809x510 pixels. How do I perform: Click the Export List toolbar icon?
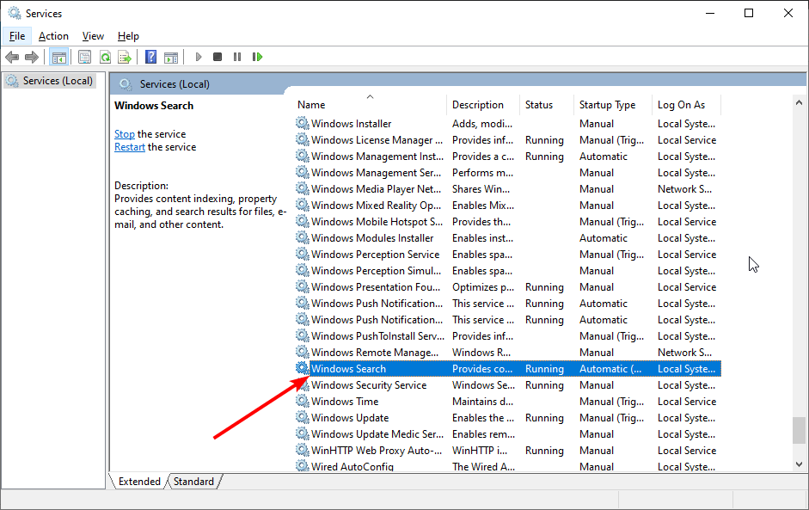(126, 57)
